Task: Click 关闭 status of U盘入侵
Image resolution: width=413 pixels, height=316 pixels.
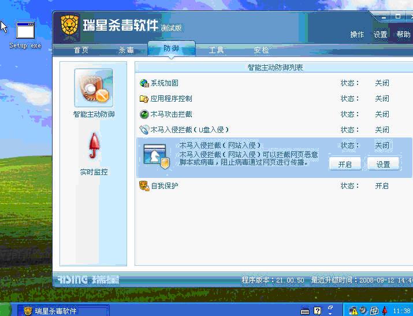Action: pyautogui.click(x=382, y=130)
